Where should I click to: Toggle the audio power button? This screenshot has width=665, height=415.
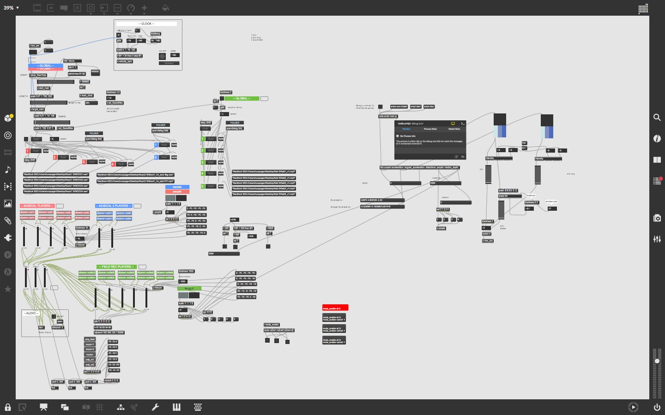click(x=657, y=407)
